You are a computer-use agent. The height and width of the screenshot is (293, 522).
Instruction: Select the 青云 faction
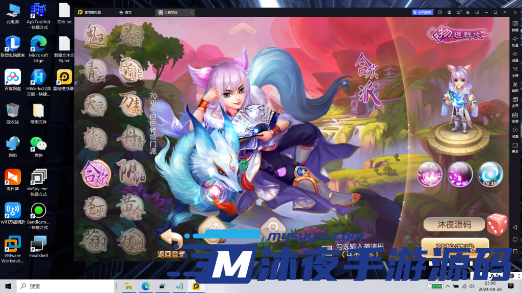pyautogui.click(x=95, y=71)
